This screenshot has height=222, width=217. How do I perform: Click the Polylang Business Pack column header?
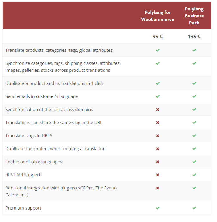pyautogui.click(x=194, y=16)
